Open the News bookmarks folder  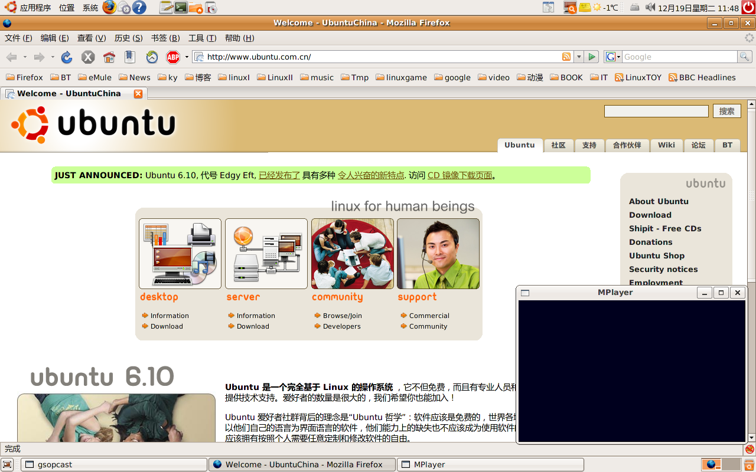click(x=135, y=77)
